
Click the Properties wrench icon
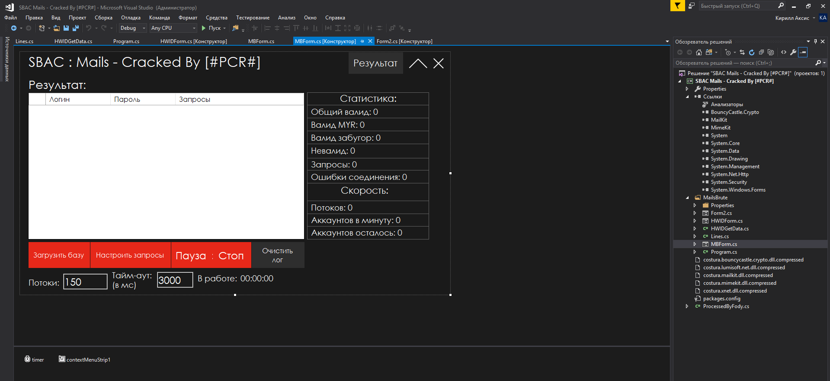[793, 52]
